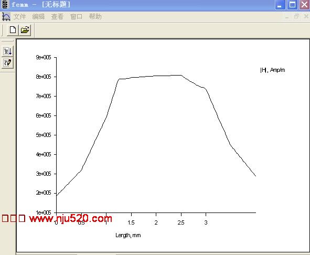Viewport: 310px width, 255px height.
Task: Click the left-panel list icon with down arrow
Action: point(7,51)
